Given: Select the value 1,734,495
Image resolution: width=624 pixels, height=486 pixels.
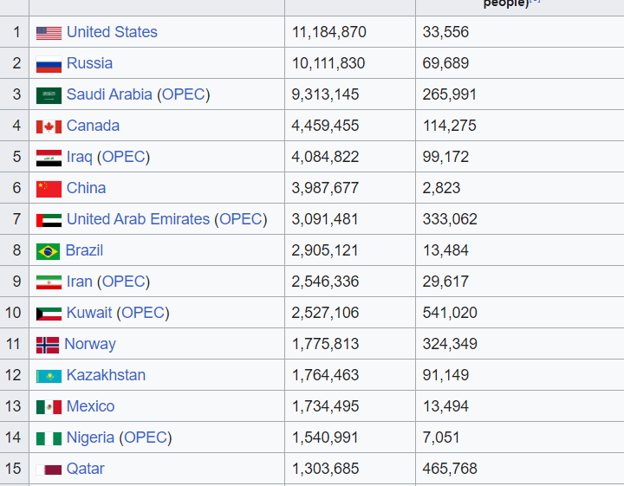Looking at the screenshot, I should pyautogui.click(x=325, y=406).
